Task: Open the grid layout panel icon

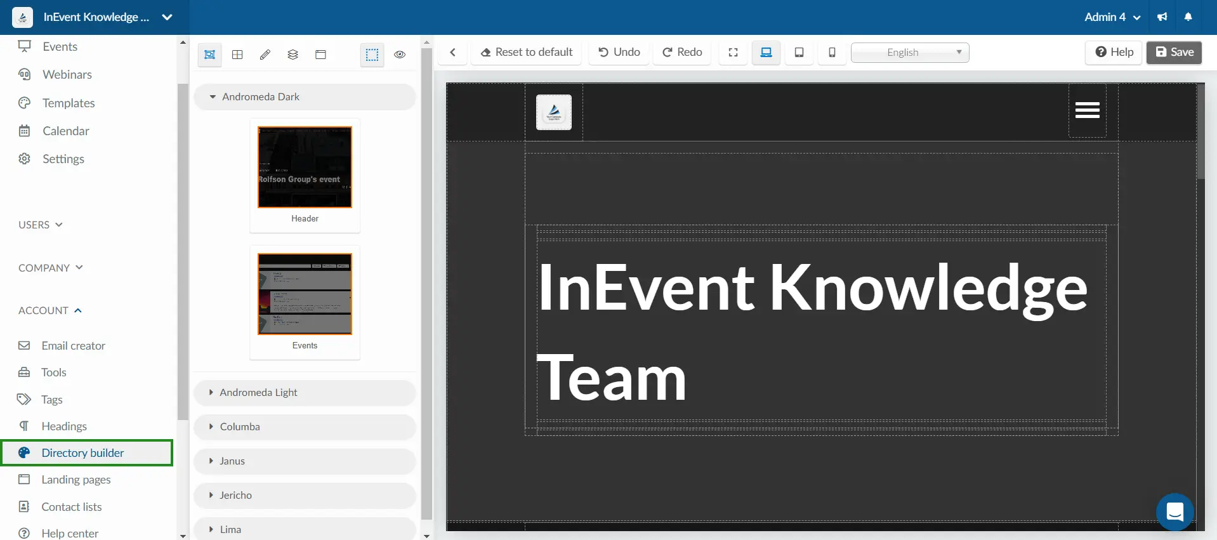Action: pyautogui.click(x=237, y=55)
